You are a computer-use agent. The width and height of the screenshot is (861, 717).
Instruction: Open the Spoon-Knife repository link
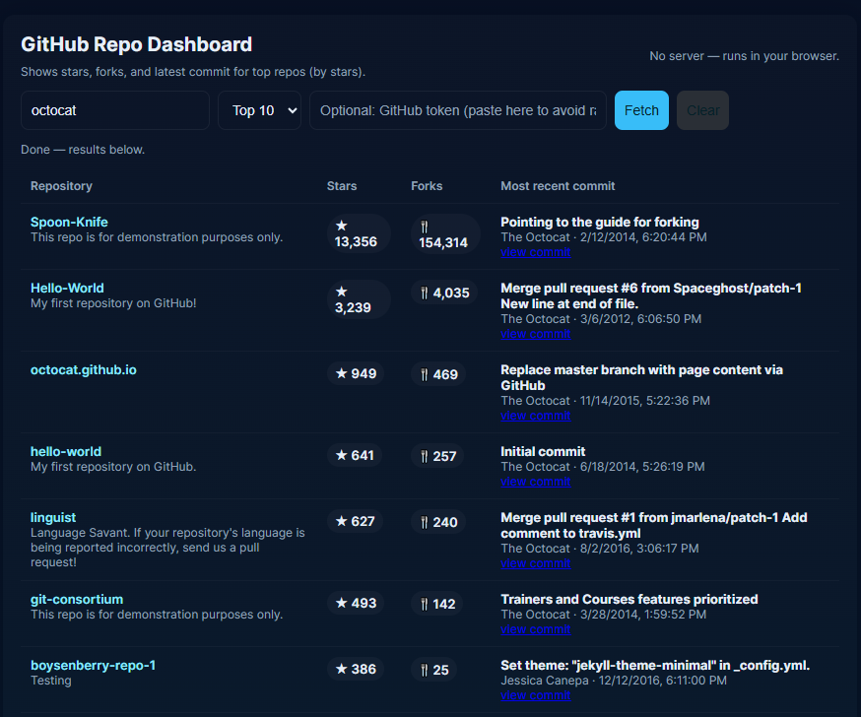coord(69,222)
